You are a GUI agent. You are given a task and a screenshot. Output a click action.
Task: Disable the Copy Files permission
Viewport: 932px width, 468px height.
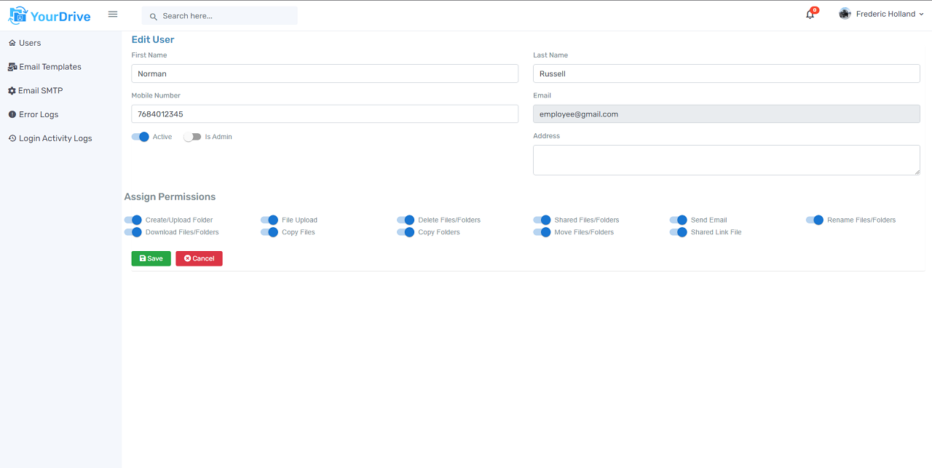point(269,232)
